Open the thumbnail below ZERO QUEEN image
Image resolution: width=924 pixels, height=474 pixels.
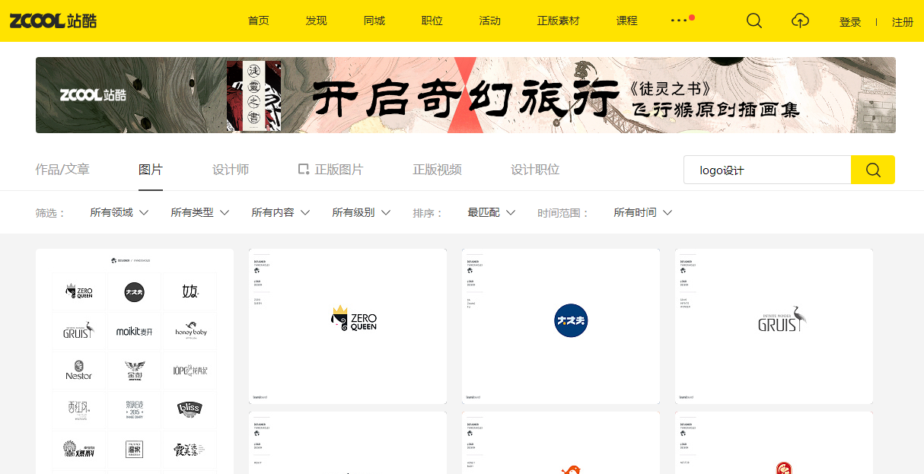pos(348,443)
